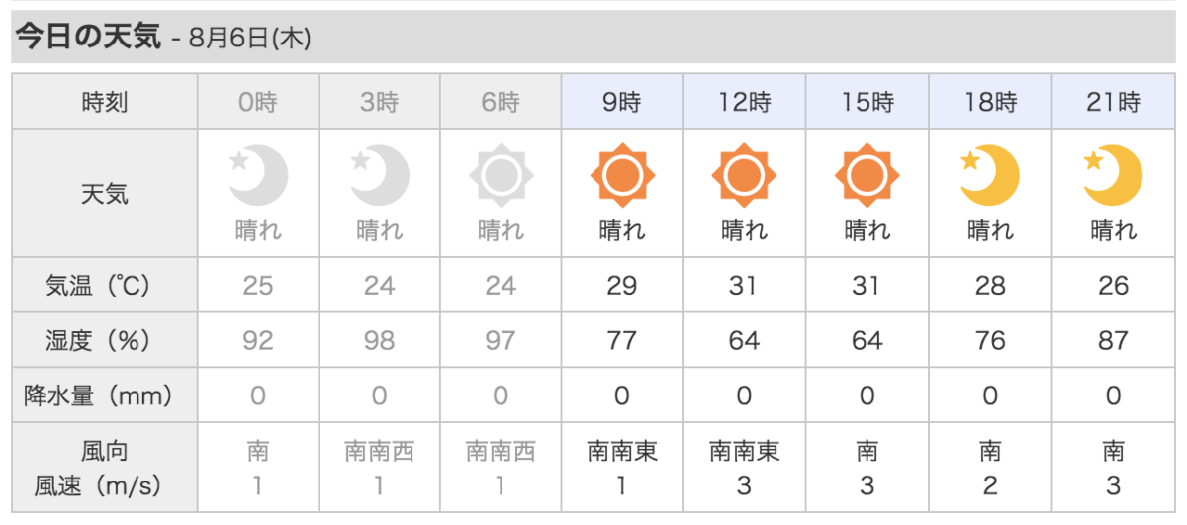Click the grayed moon icon at 3時

[379, 176]
